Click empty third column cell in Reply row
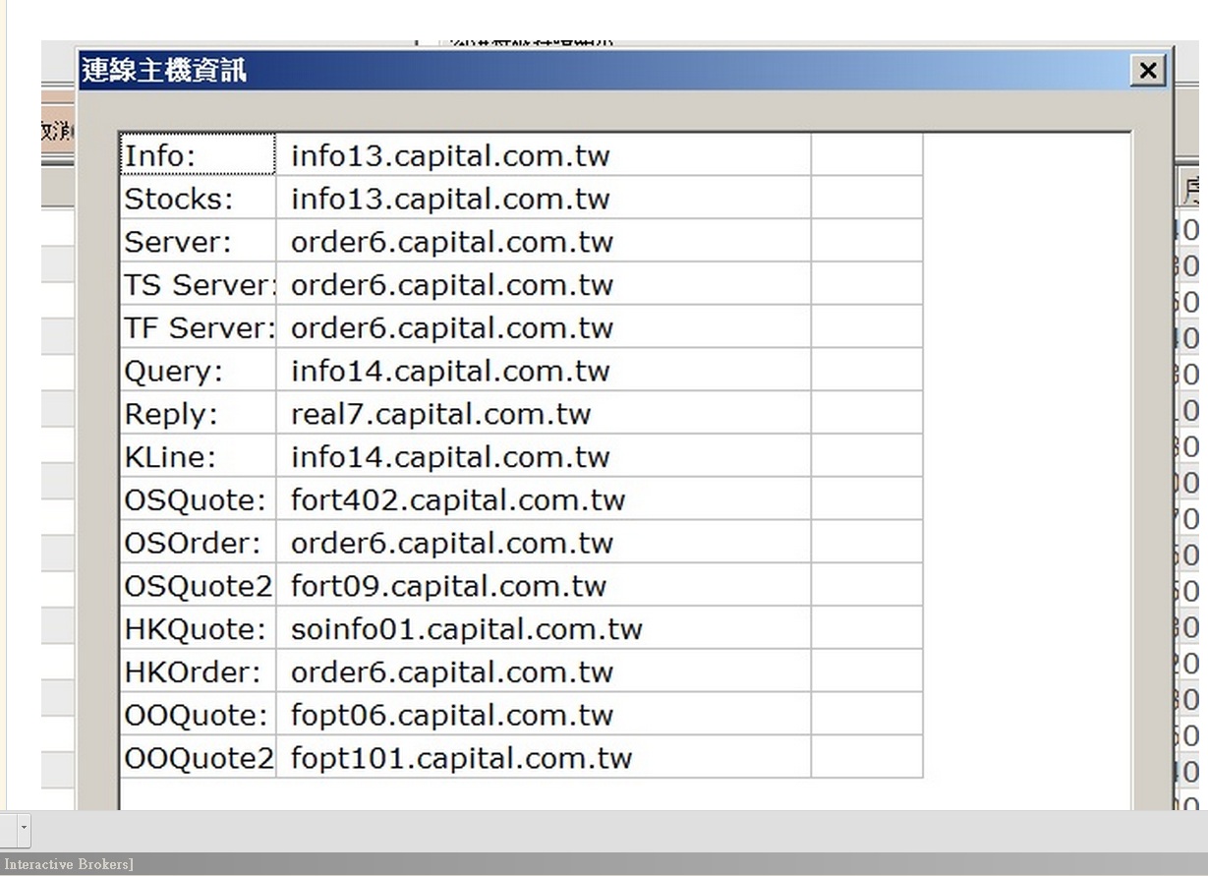This screenshot has height=876, width=1208. (867, 414)
